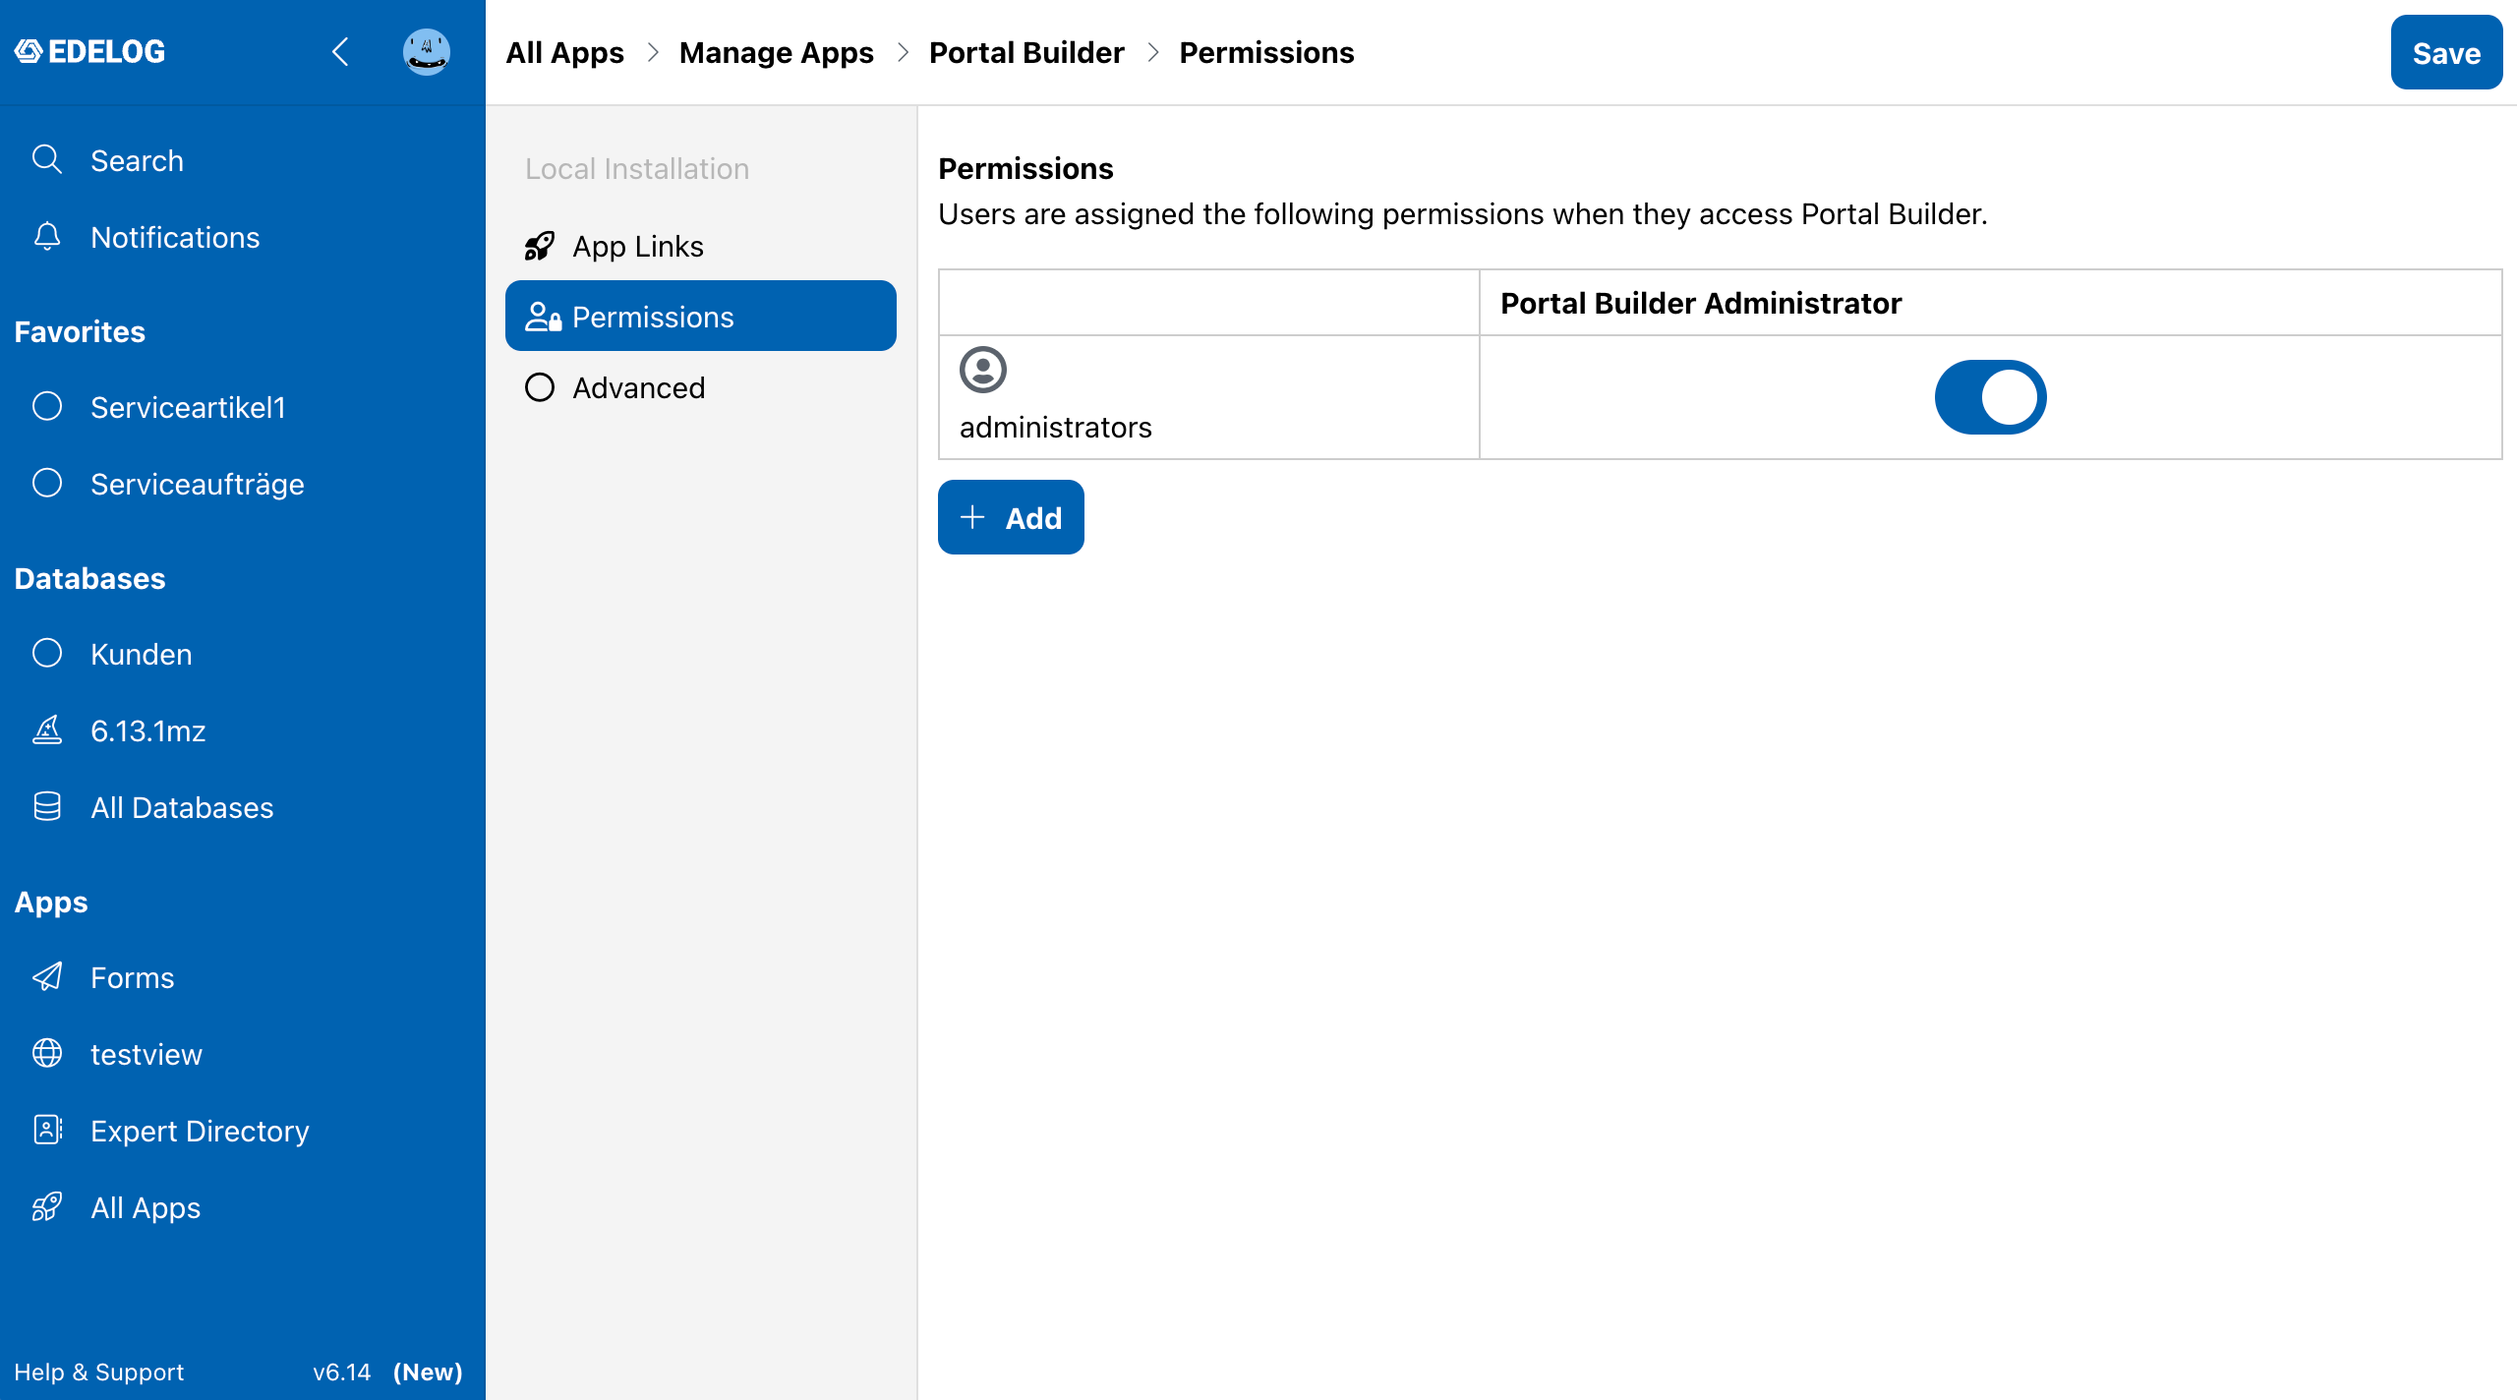Viewport: 2517px width, 1400px height.
Task: Click the Databases section heading
Action: 89,578
